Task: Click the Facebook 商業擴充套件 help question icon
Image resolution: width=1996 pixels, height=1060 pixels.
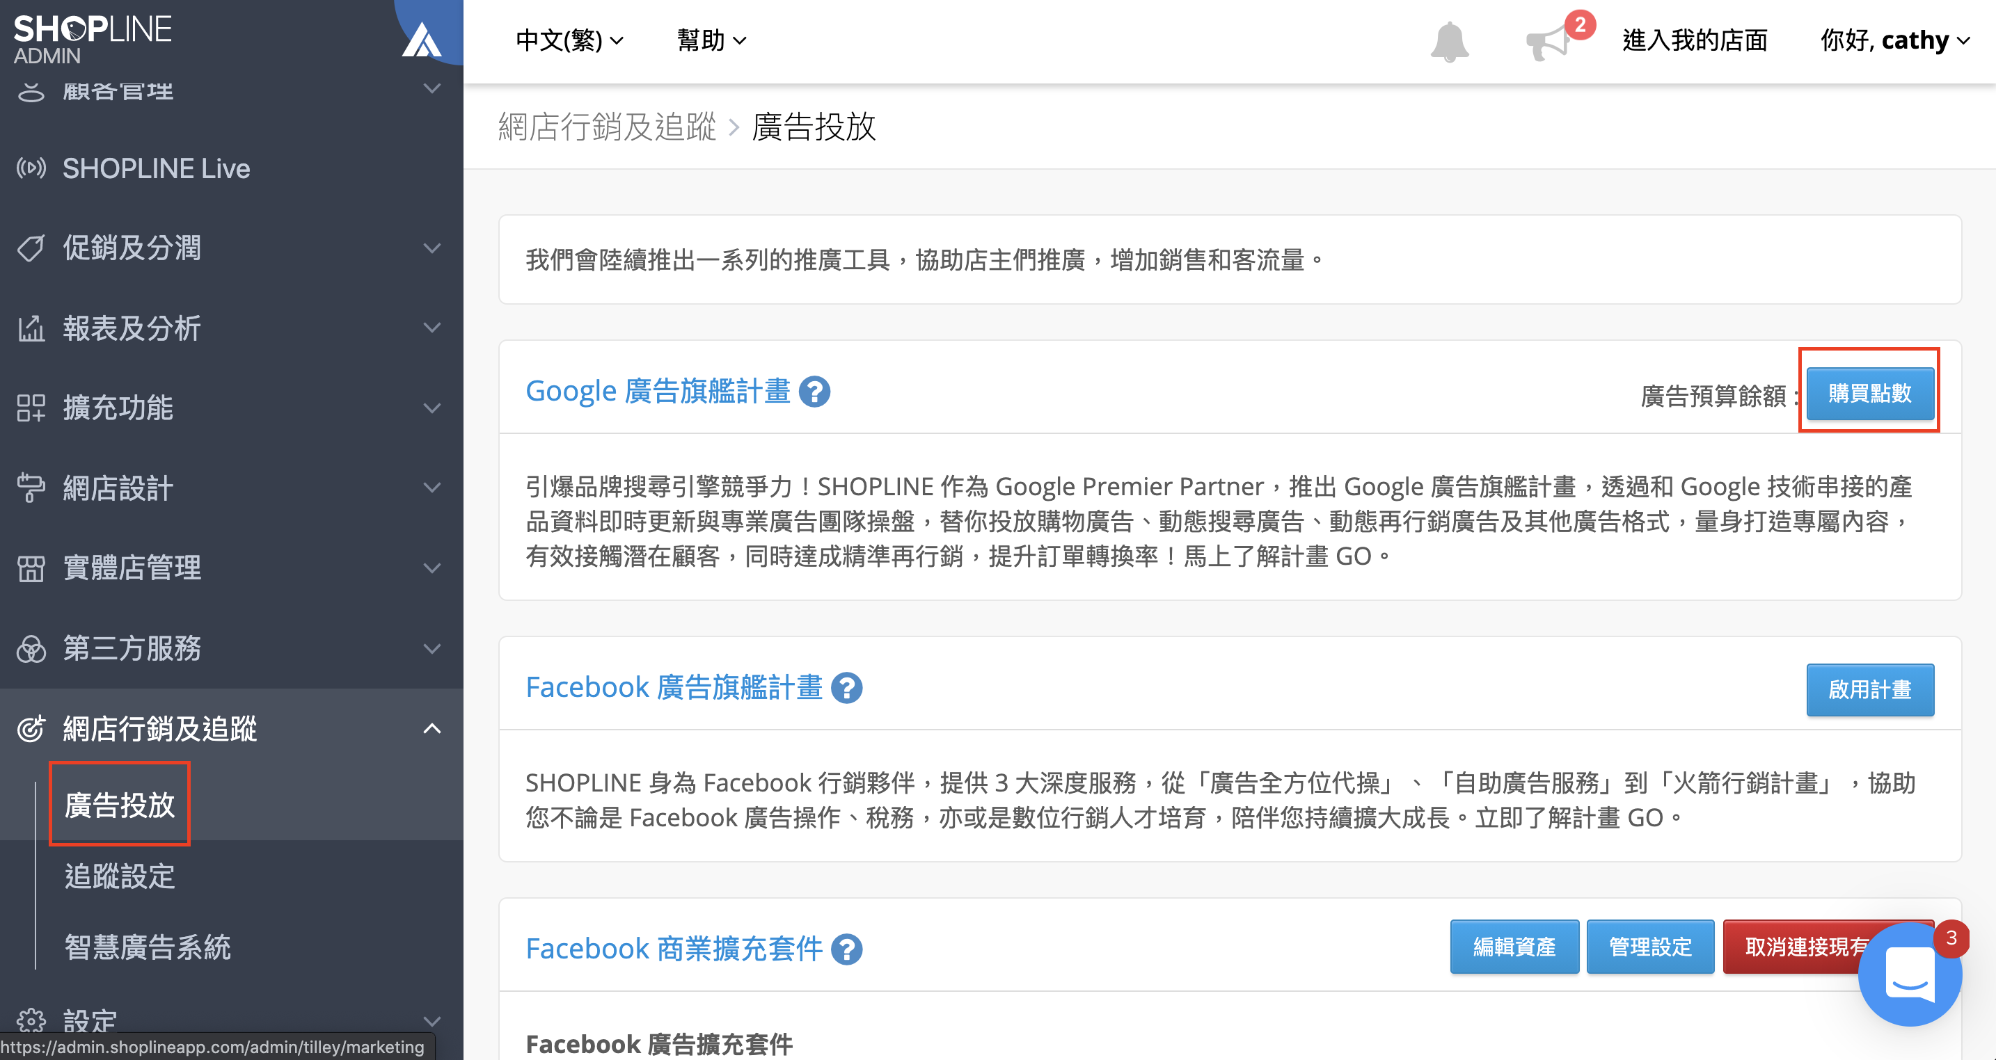Action: (846, 949)
